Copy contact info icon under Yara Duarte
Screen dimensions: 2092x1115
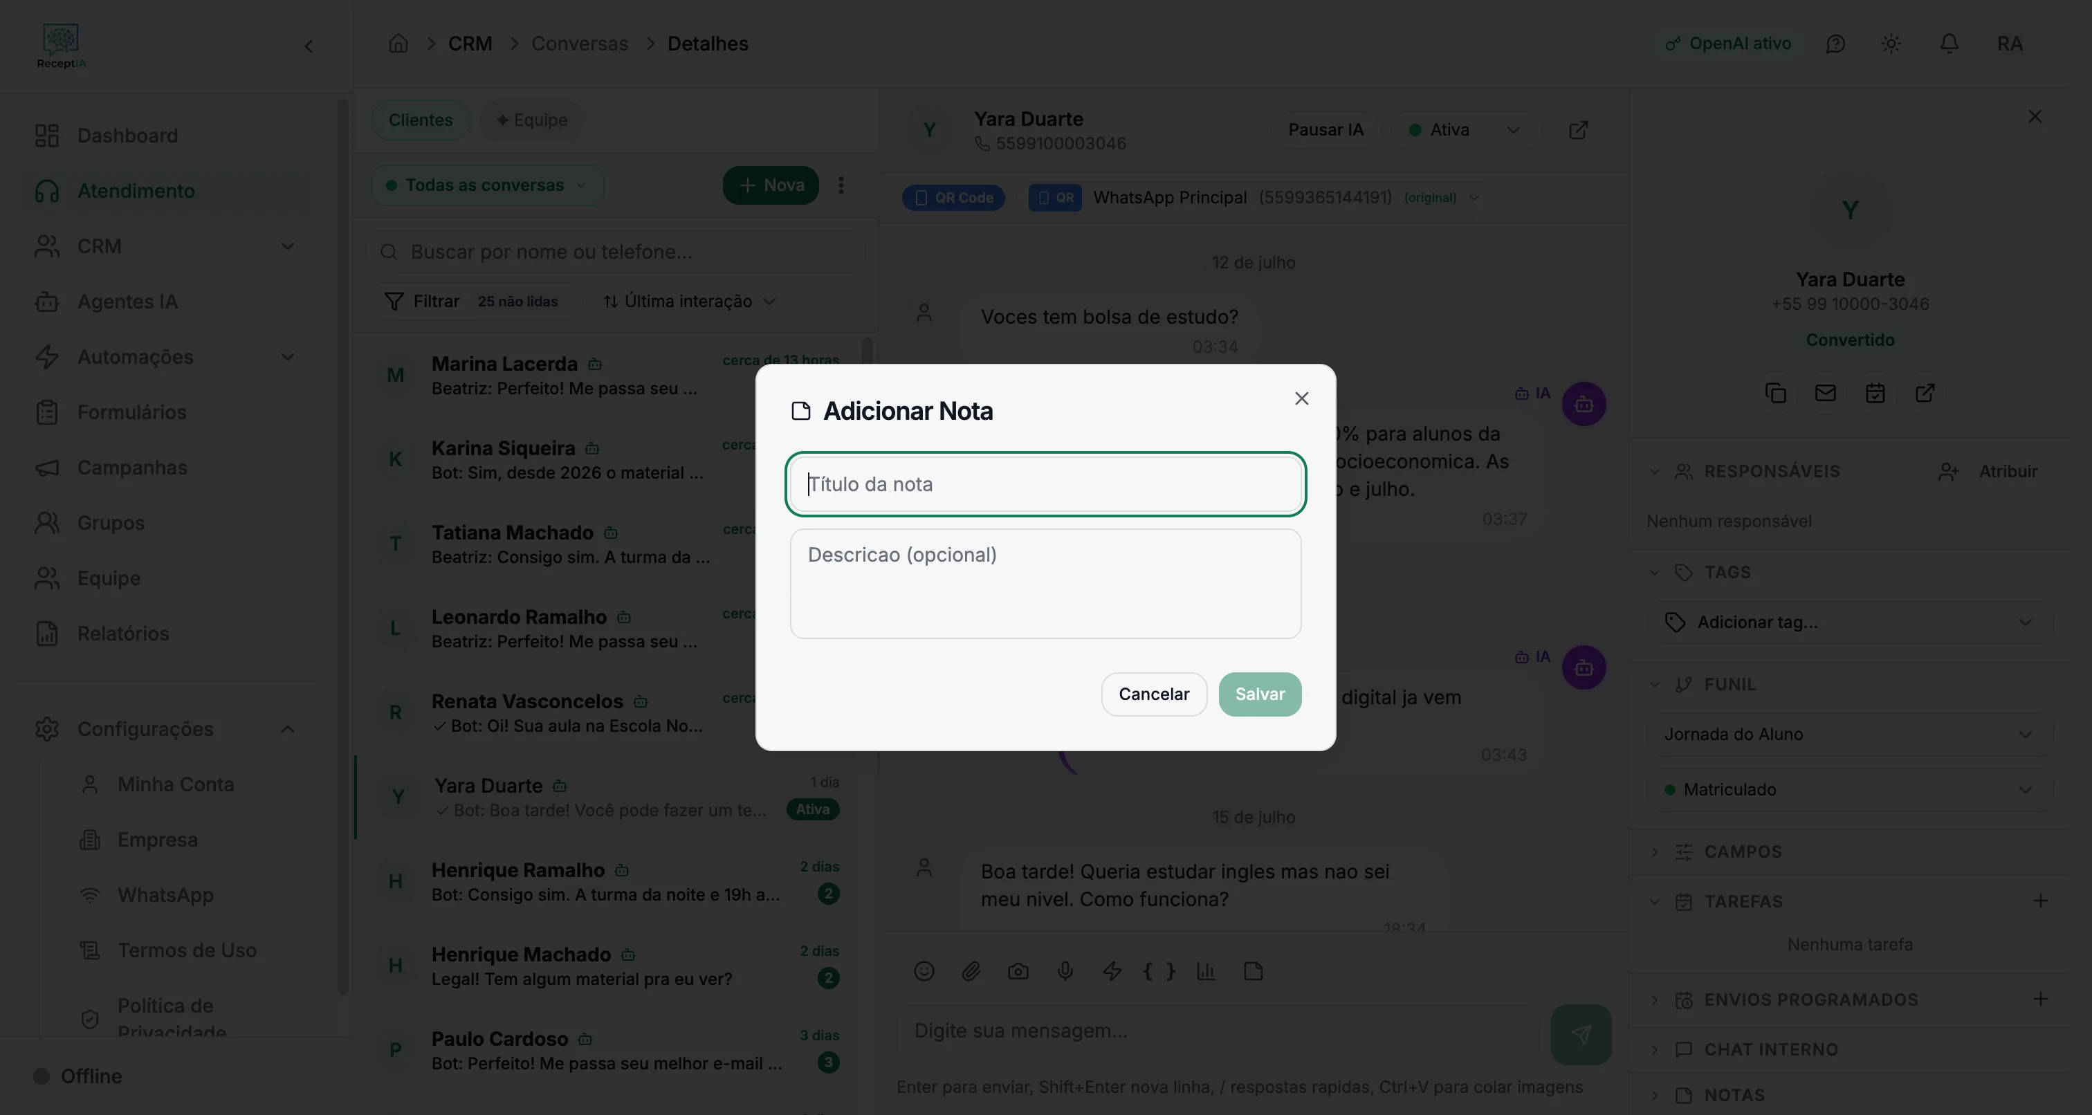pos(1776,393)
